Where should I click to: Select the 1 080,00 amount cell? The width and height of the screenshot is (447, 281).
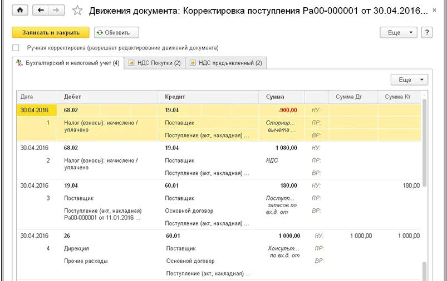[x=286, y=148]
